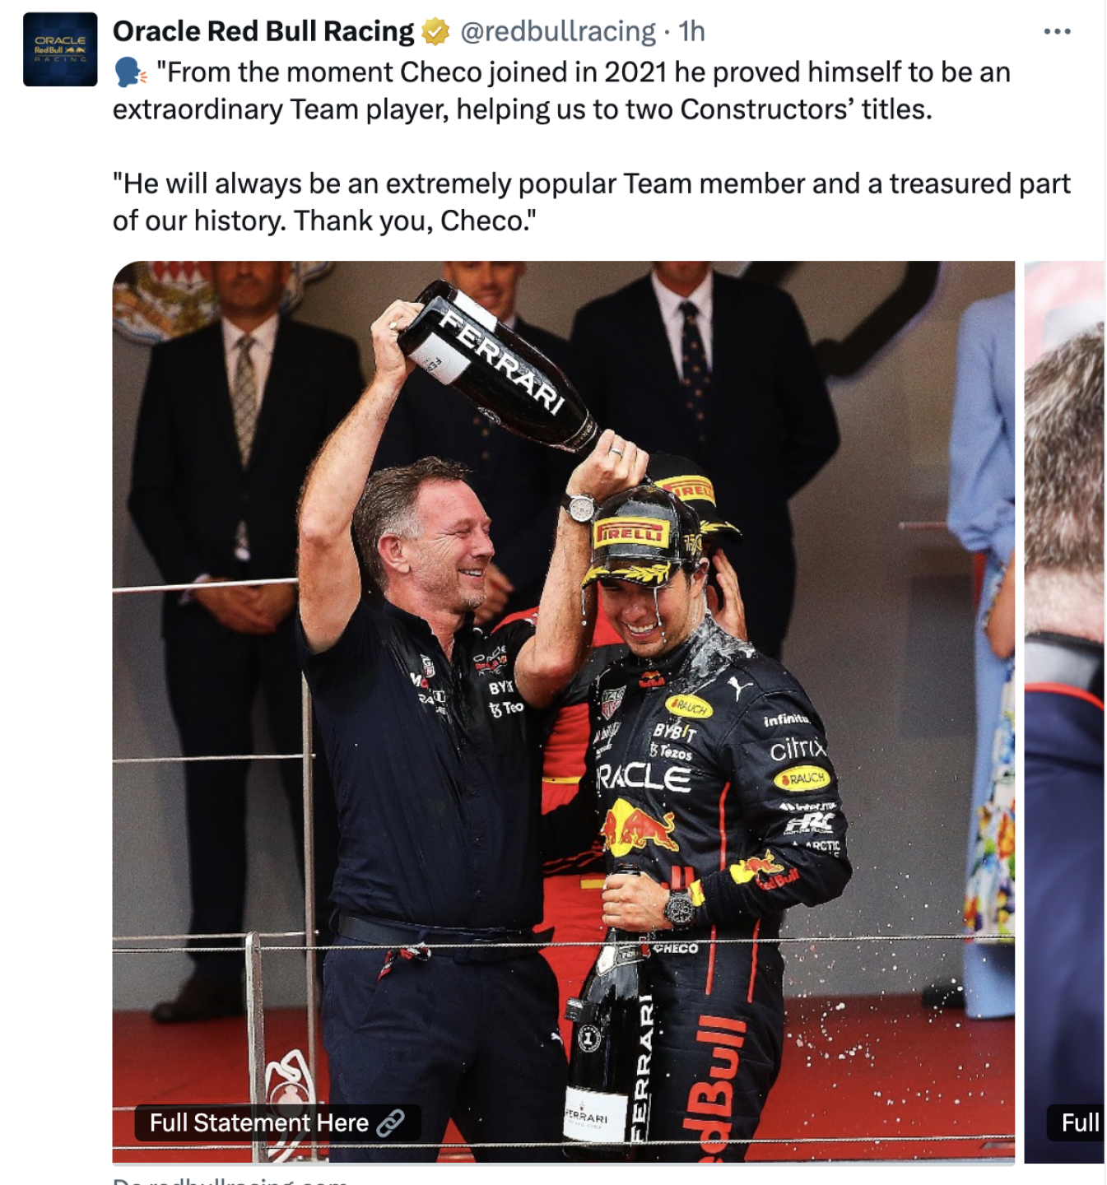
Task: Click the chain link icon on the card
Action: 390,1122
